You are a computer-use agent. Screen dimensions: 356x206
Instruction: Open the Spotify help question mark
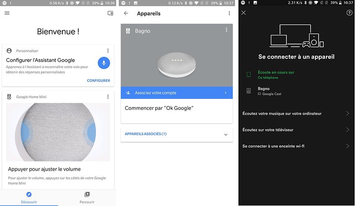[x=350, y=13]
